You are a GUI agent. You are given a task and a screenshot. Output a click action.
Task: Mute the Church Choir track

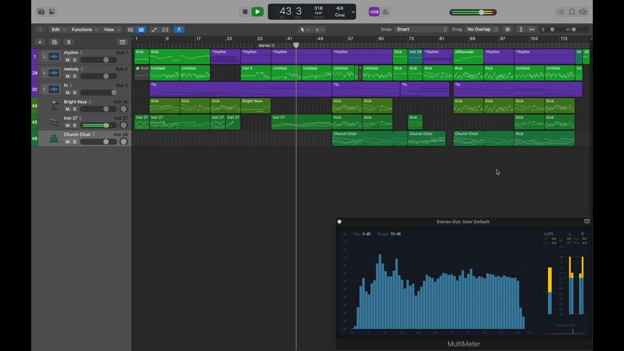67,142
